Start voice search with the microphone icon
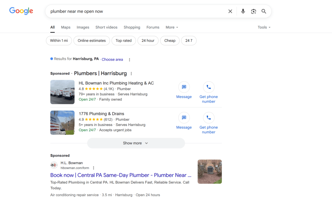332x200 pixels. pos(243,11)
